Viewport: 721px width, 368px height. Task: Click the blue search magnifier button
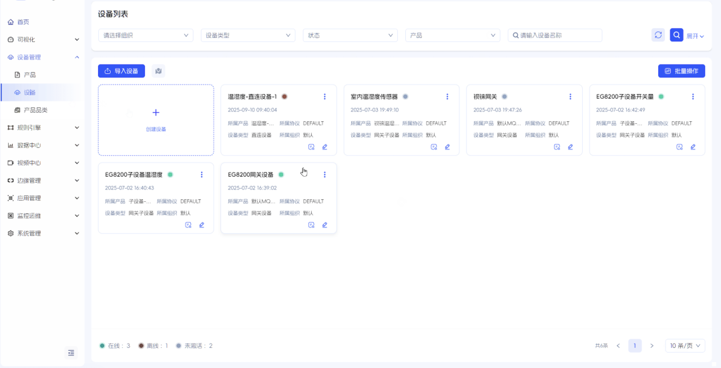click(x=676, y=35)
